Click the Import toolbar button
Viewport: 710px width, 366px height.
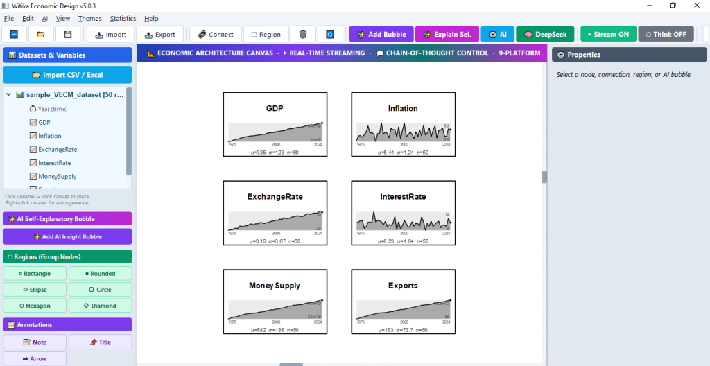tap(110, 35)
